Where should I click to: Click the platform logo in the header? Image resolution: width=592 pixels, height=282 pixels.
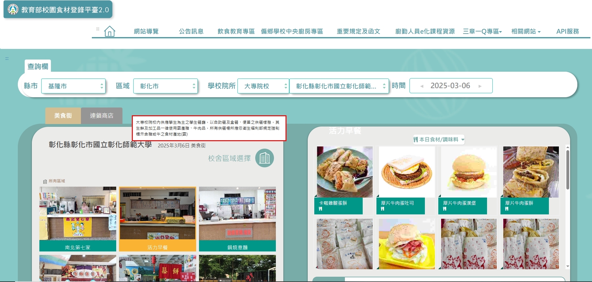[x=13, y=10]
